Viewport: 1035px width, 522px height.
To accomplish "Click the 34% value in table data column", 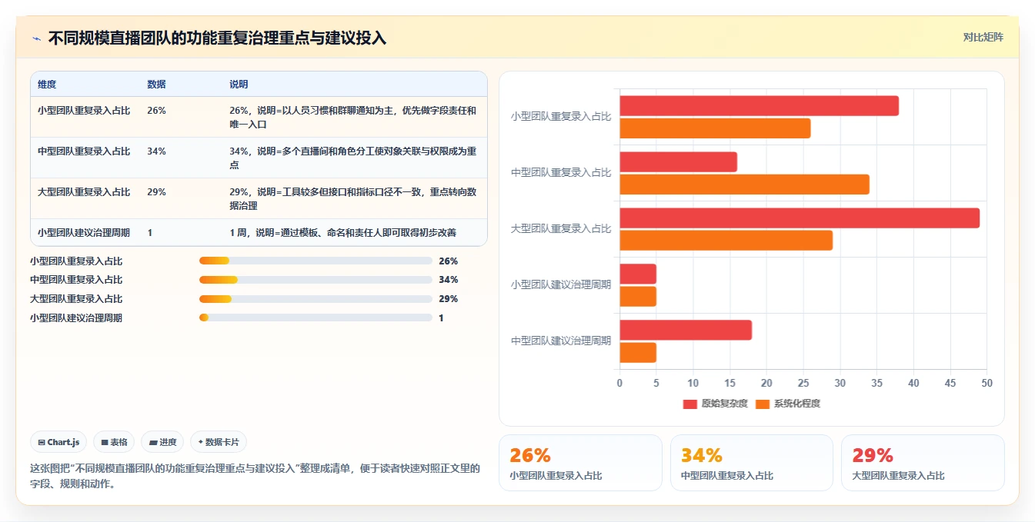I will [x=156, y=151].
